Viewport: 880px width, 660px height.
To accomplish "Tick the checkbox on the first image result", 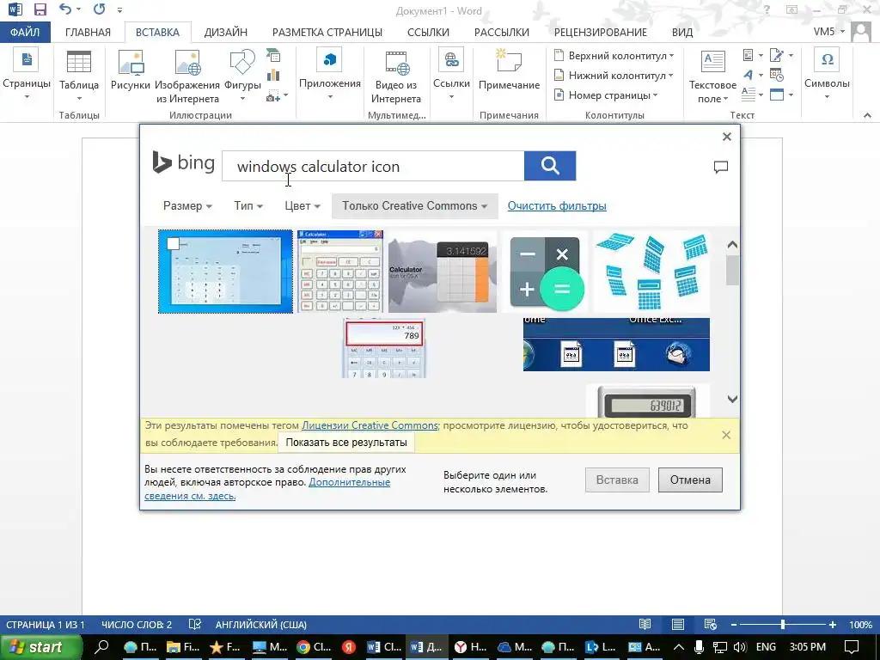I will click(173, 243).
